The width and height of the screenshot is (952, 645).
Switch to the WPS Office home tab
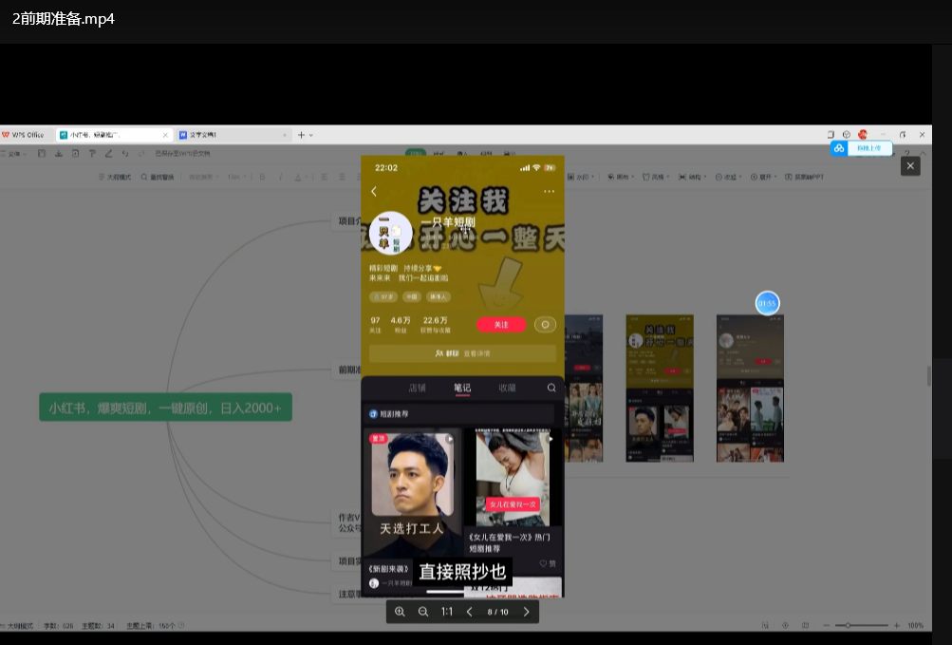(x=23, y=135)
